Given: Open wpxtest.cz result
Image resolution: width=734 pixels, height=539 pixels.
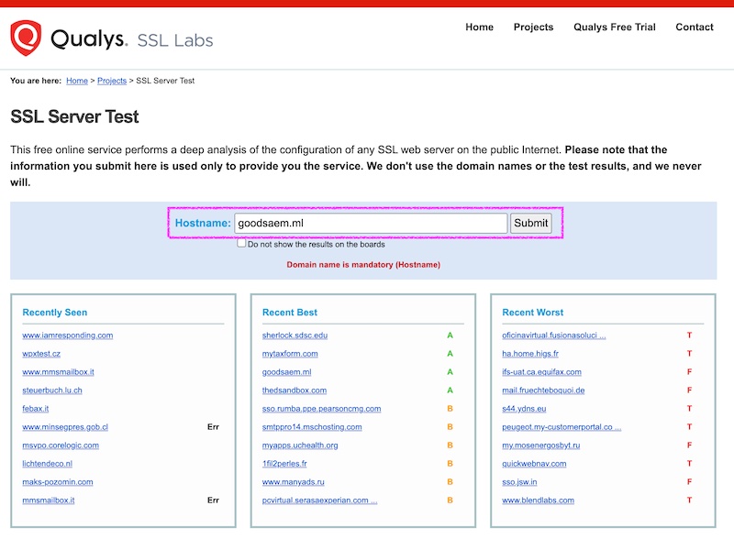Looking at the screenshot, I should [41, 354].
